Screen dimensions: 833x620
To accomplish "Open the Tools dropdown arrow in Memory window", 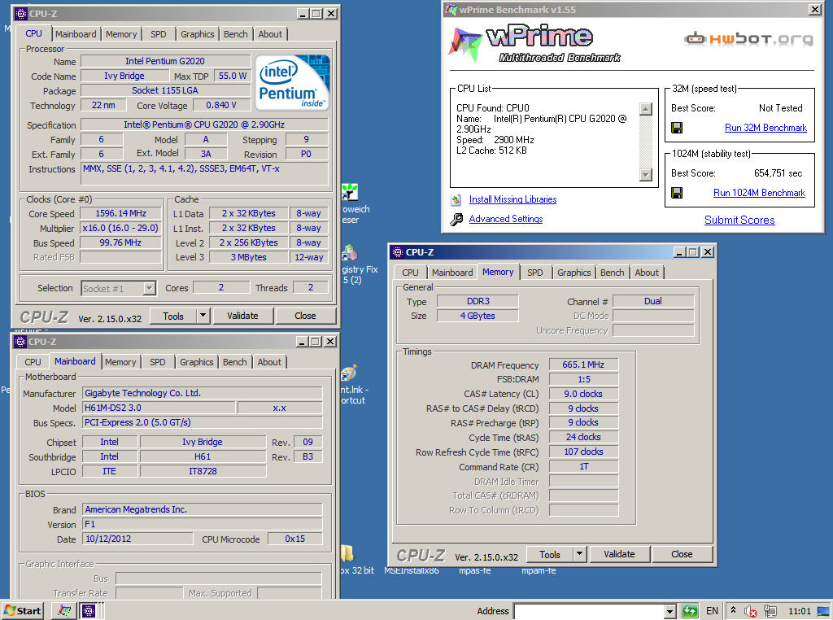I will (579, 554).
